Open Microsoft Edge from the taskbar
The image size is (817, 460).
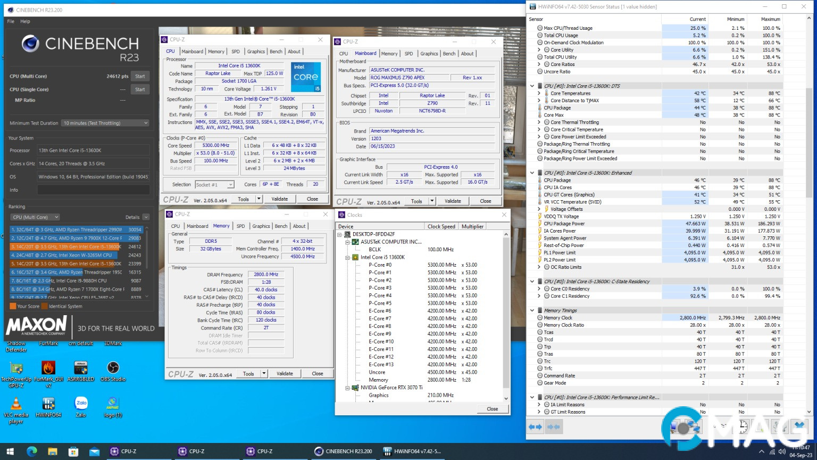tap(32, 451)
